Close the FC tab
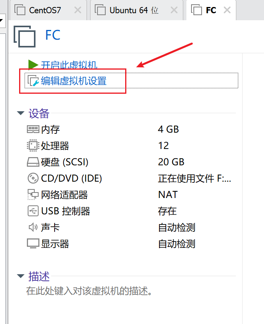 point(227,10)
